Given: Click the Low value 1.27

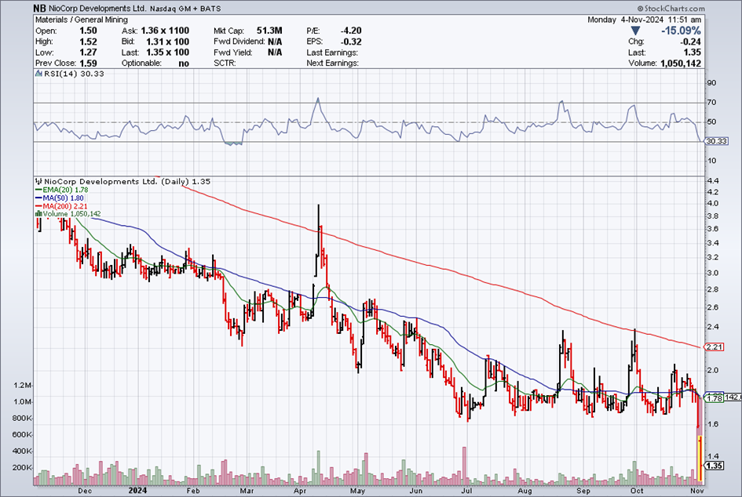Looking at the screenshot, I should [x=88, y=53].
